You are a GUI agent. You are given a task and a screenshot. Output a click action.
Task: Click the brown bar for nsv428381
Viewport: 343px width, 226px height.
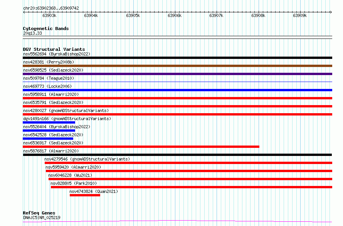pos(177,66)
